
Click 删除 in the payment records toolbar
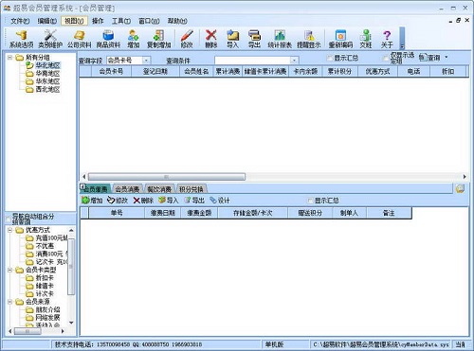coord(143,201)
